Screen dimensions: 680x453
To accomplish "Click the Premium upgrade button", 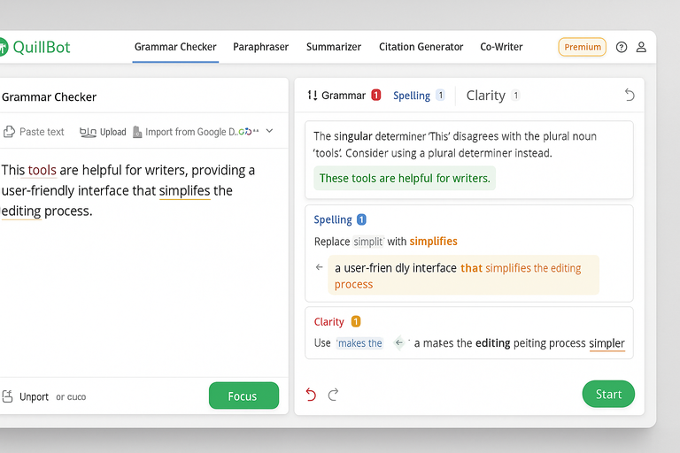I will tap(582, 47).
